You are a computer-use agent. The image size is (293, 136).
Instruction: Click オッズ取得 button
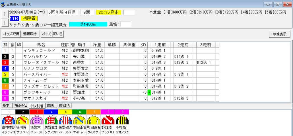[11, 34]
